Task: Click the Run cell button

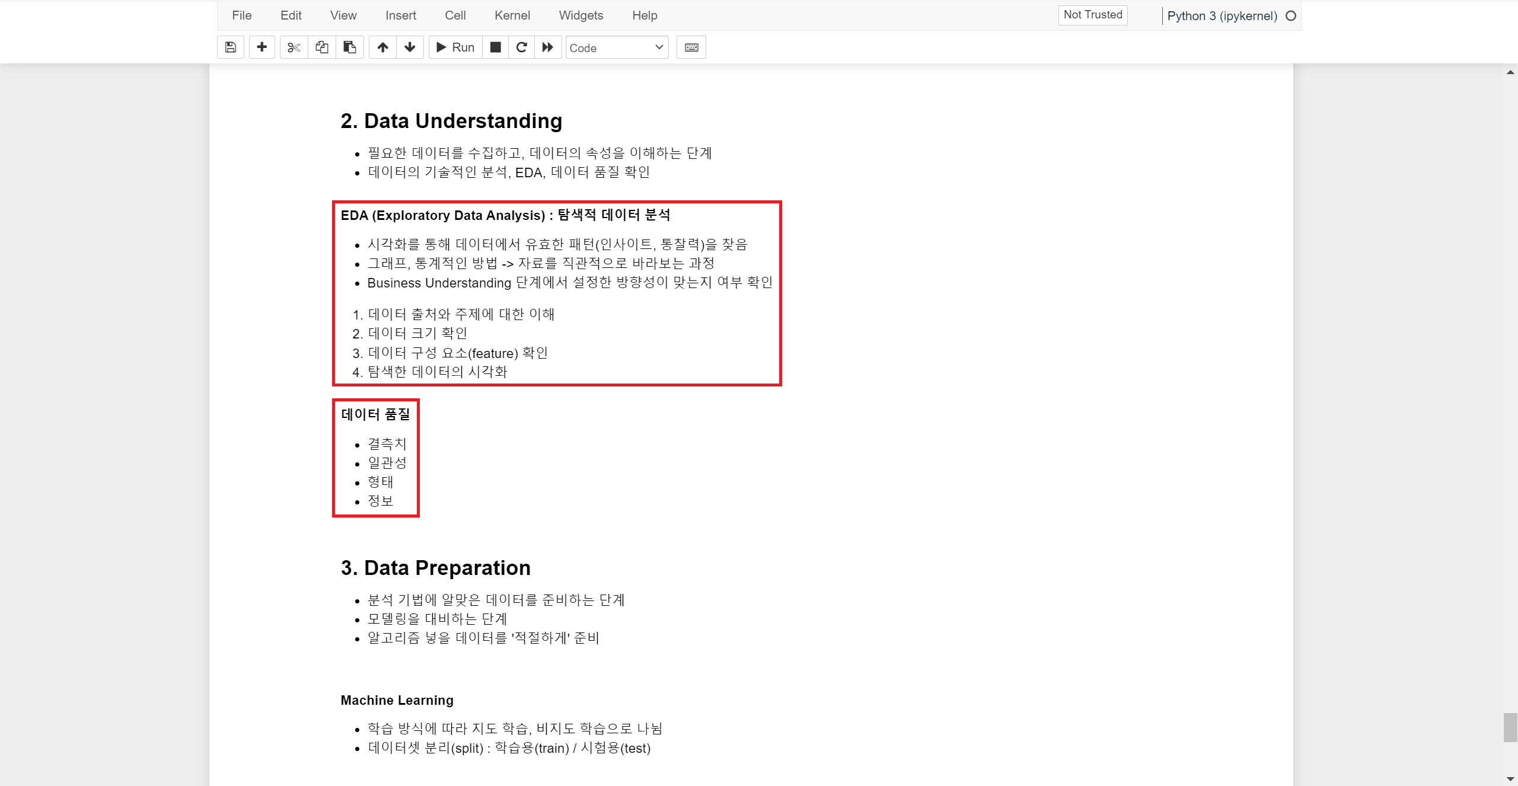Action: (x=455, y=47)
